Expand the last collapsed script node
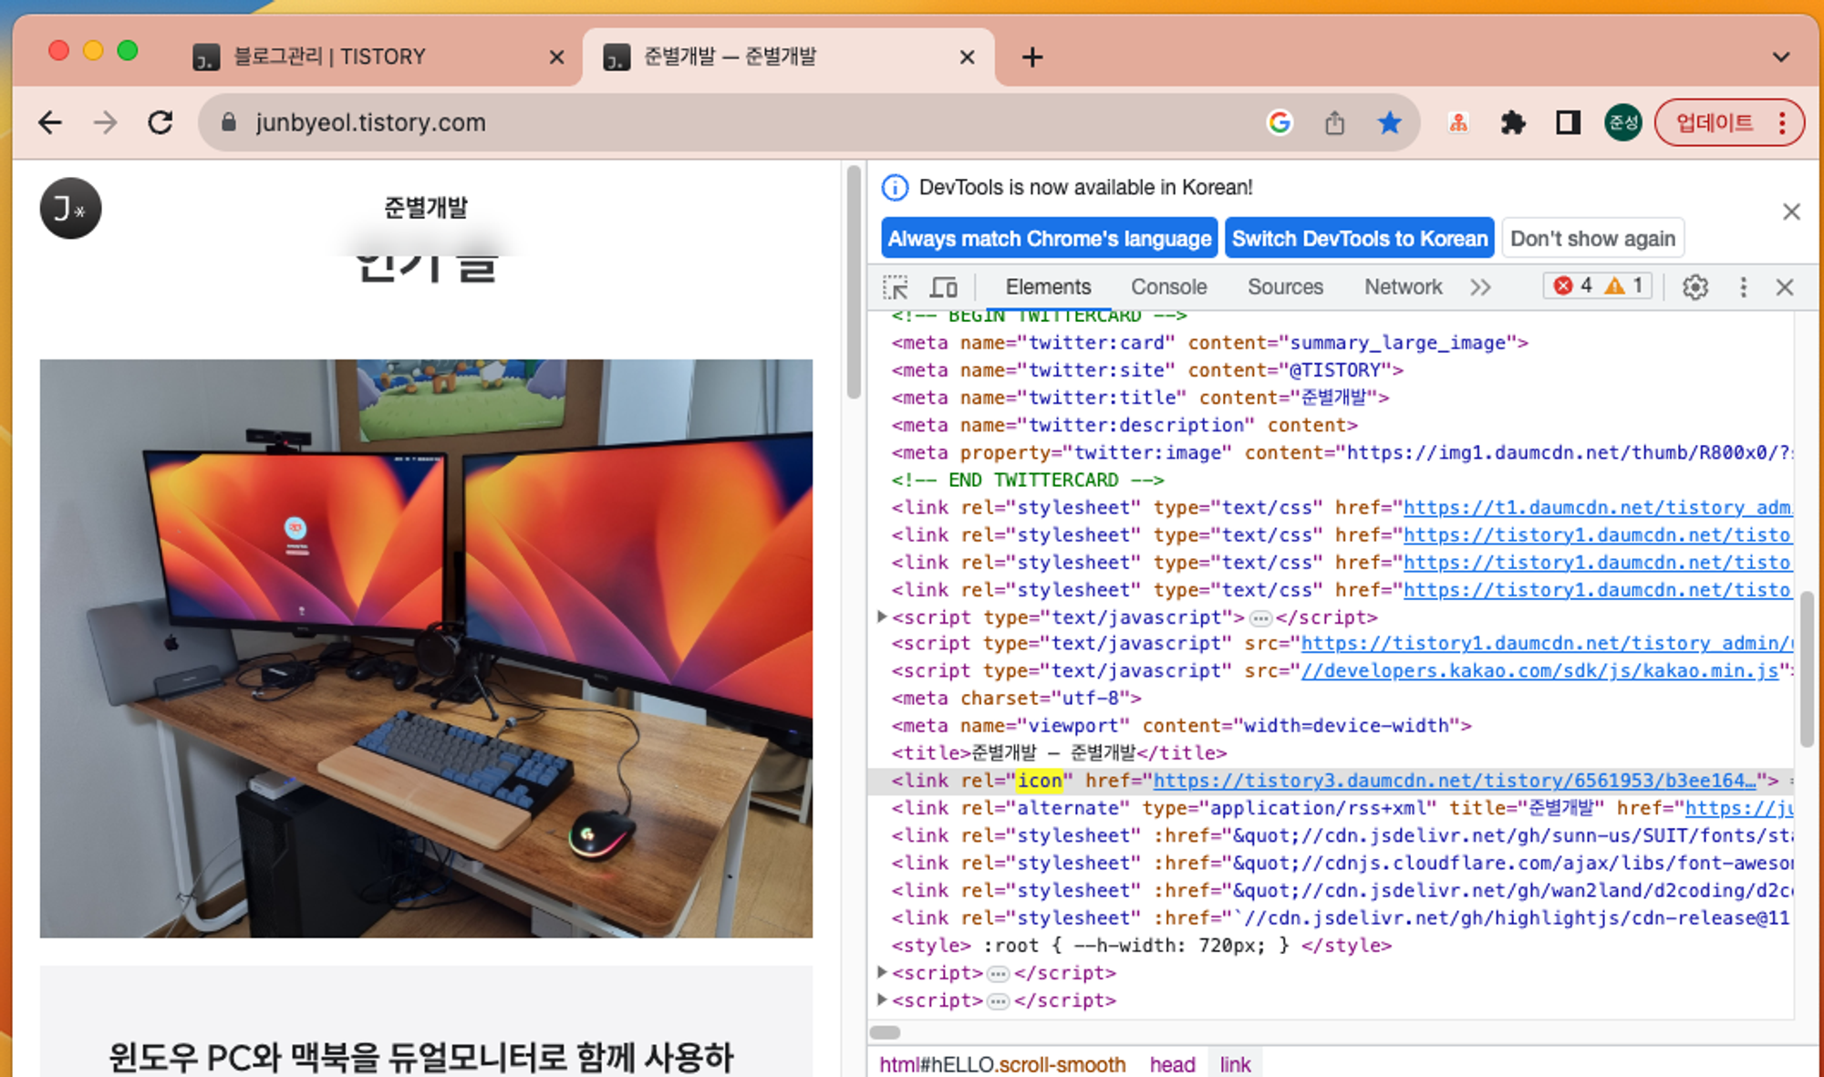The image size is (1824, 1077). click(x=882, y=999)
